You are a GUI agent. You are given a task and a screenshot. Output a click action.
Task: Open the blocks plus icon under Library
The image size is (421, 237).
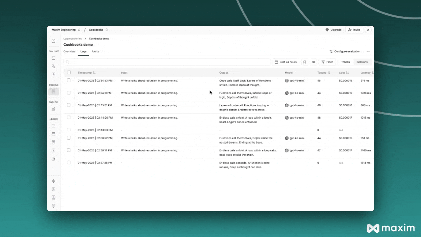[54, 159]
